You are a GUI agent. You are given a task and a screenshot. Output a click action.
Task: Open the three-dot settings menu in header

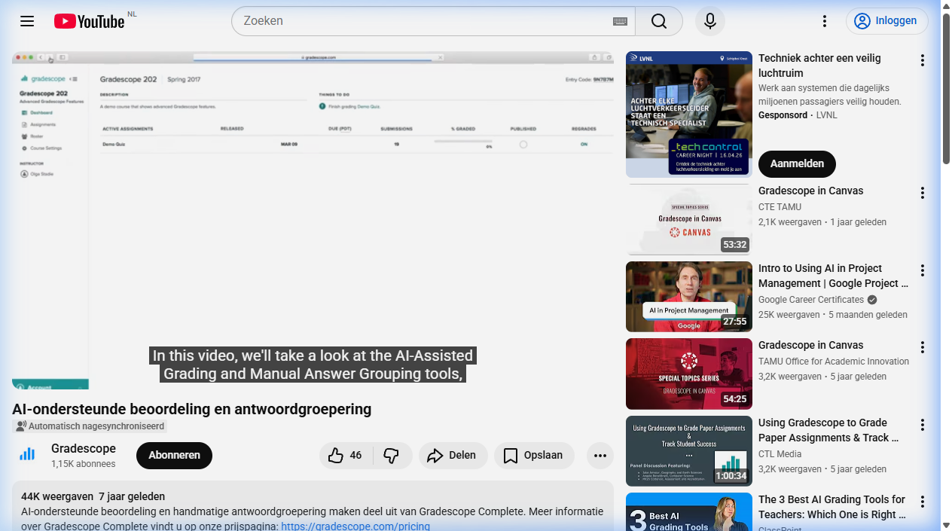coord(825,21)
